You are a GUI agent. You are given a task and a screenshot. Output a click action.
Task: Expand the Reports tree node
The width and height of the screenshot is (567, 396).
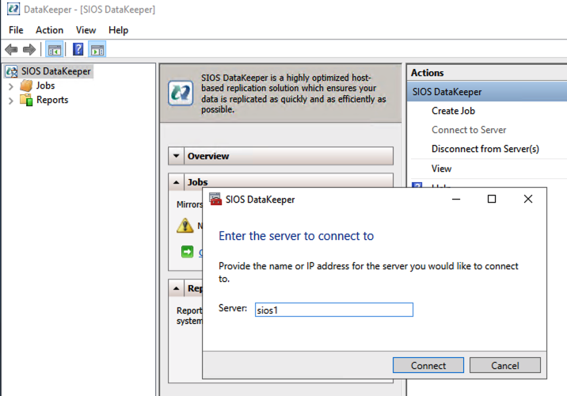11,101
